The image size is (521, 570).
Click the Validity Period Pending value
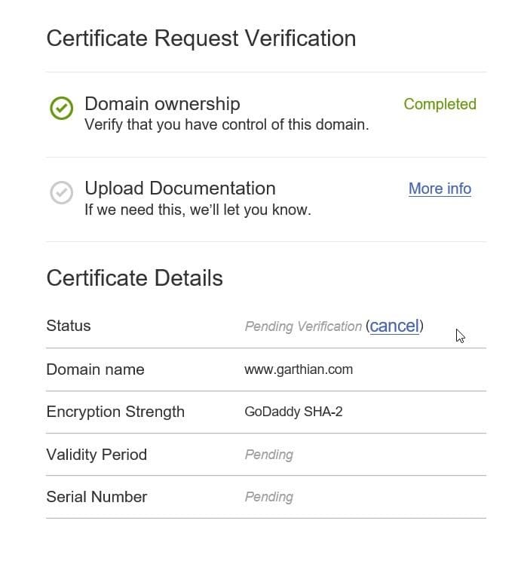[269, 455]
